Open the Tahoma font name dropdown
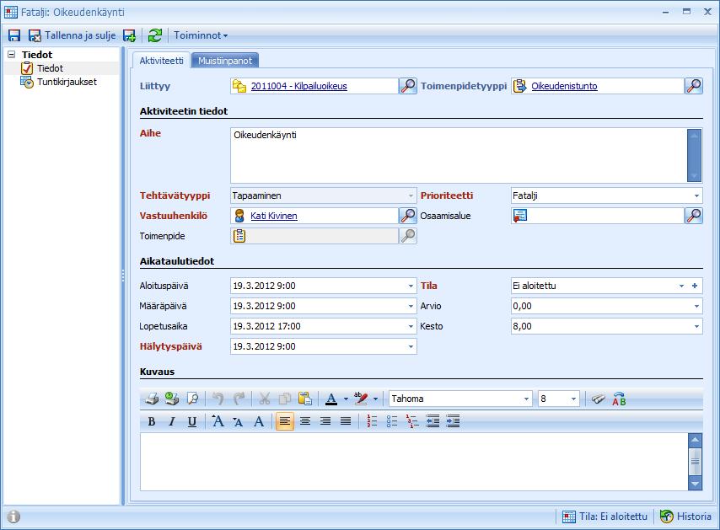Viewport: 720px width, 530px height. tap(526, 399)
